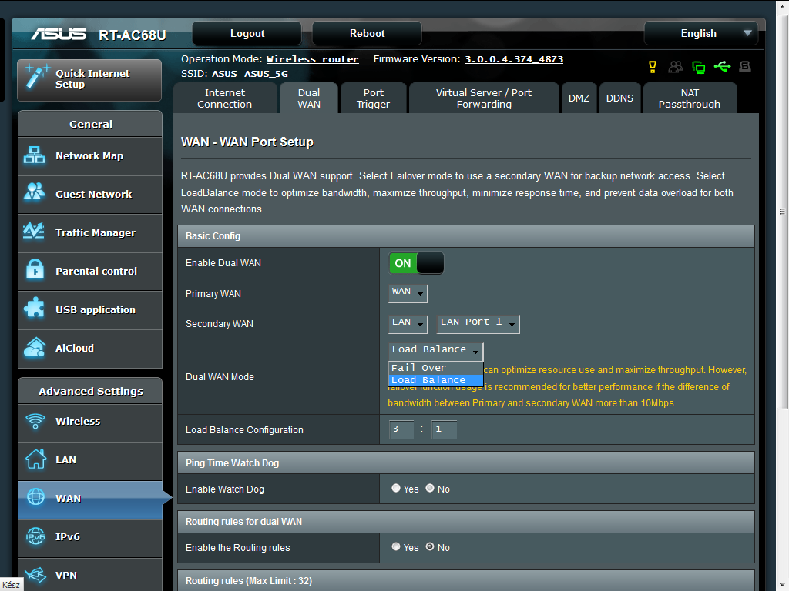This screenshot has width=789, height=591.
Task: Click the green network connection status icon
Action: tap(698, 68)
